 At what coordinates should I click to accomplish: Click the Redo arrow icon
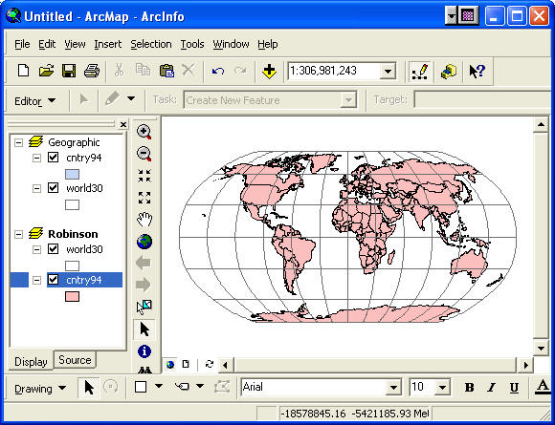240,71
